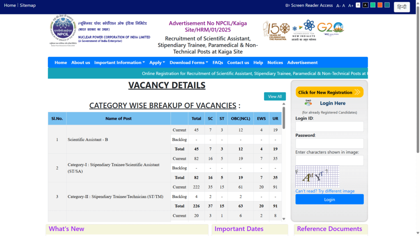Click Advertisement No NPCIL/Kaiga title text

click(208, 27)
